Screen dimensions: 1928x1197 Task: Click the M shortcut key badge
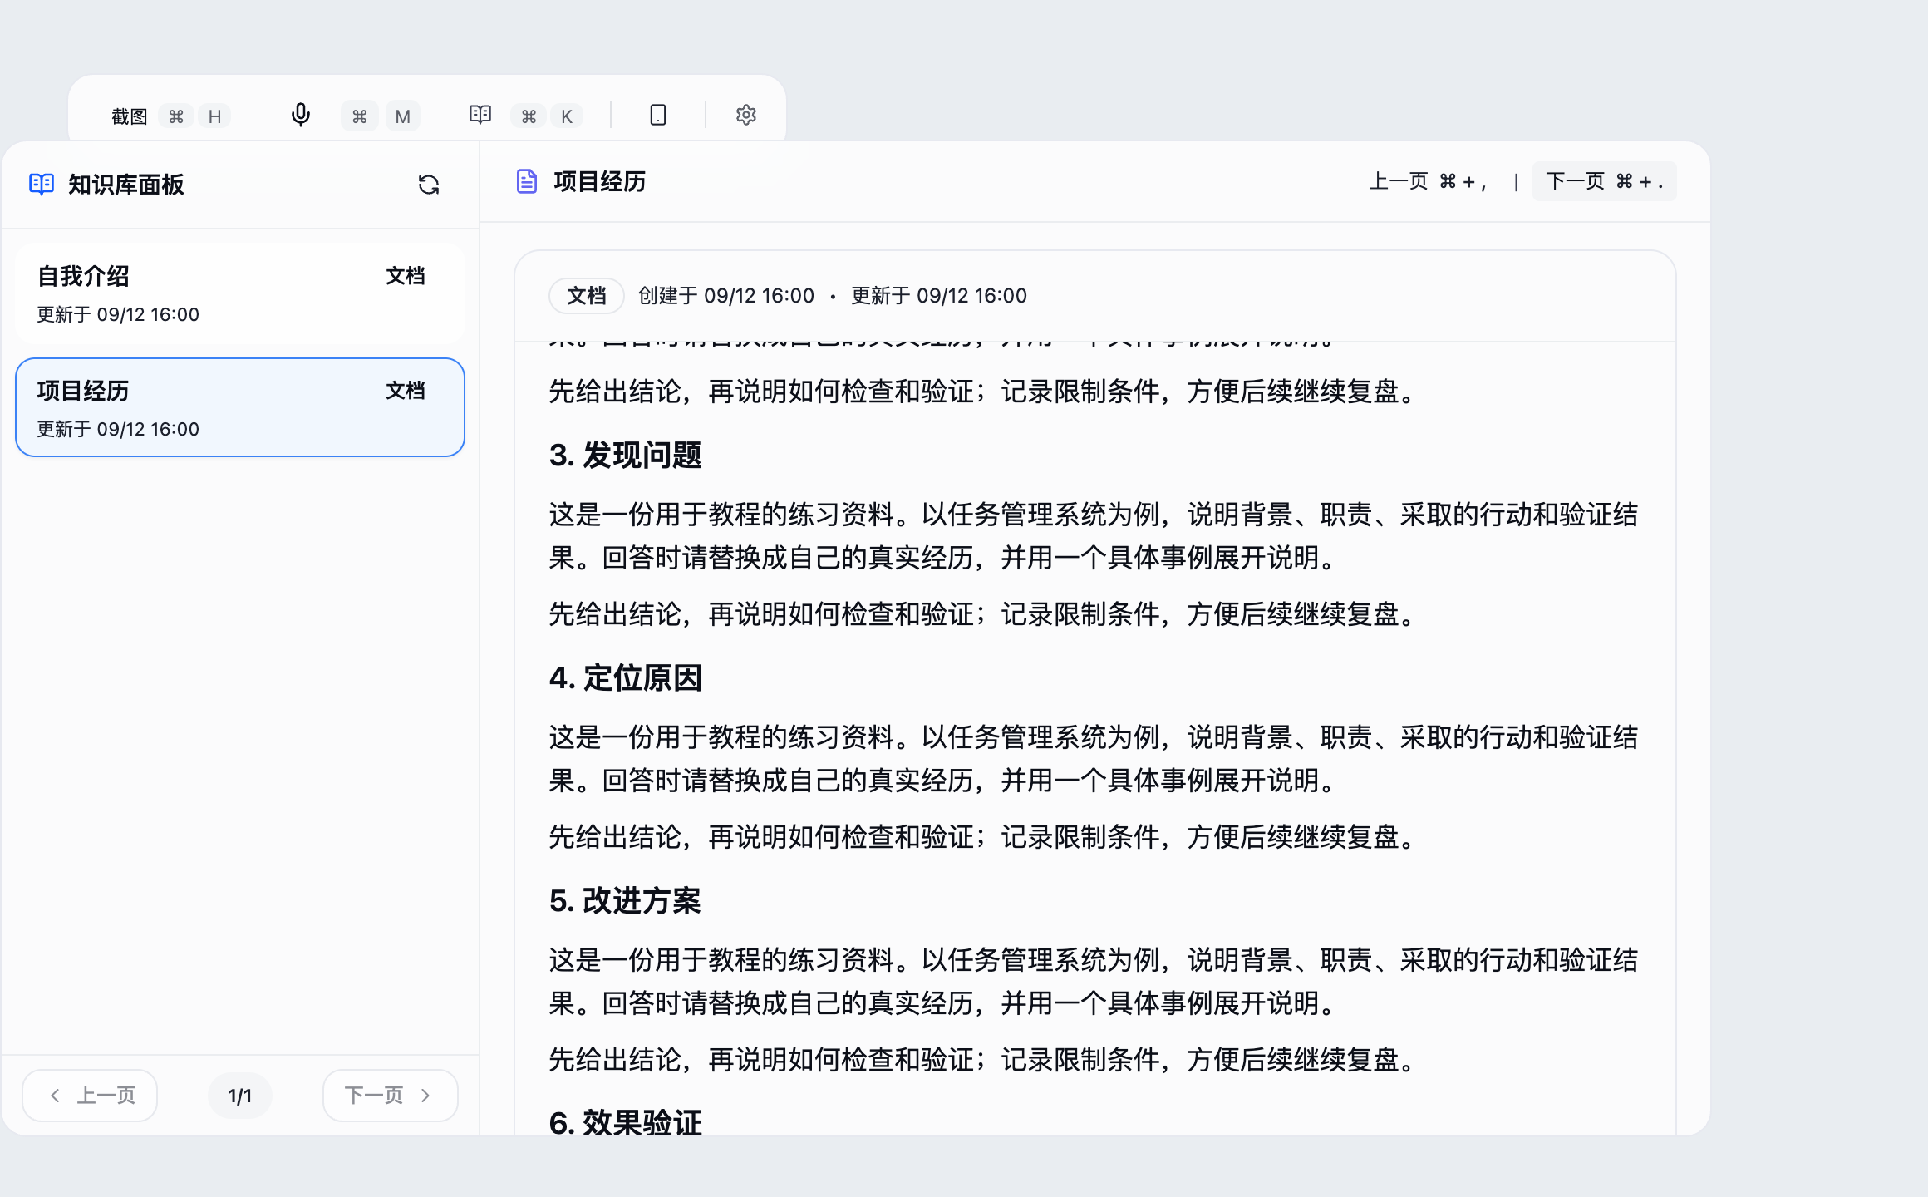403,116
